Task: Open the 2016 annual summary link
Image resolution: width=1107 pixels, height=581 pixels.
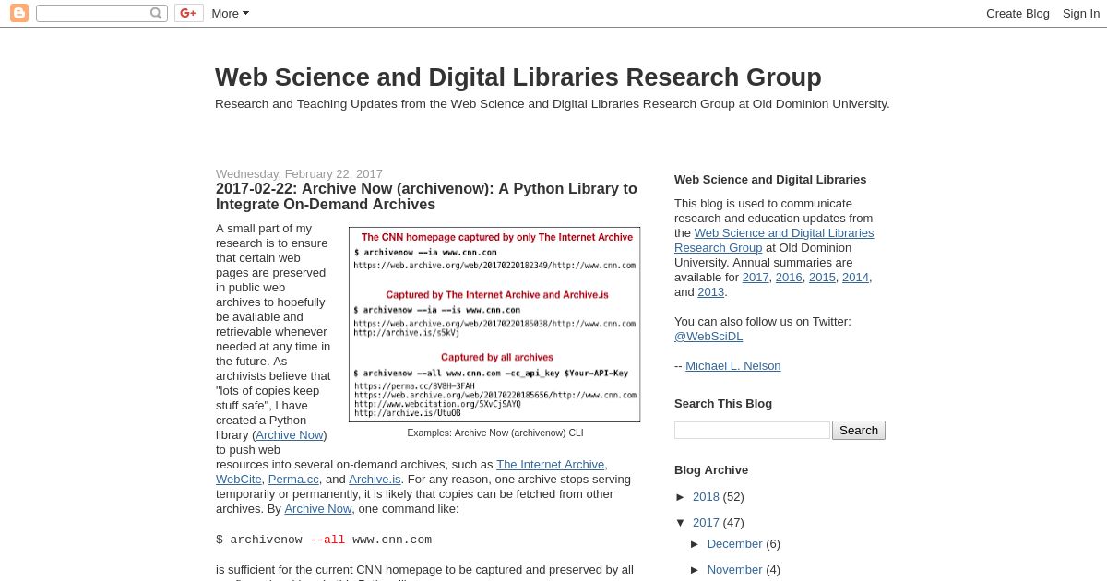Action: pyautogui.click(x=789, y=277)
